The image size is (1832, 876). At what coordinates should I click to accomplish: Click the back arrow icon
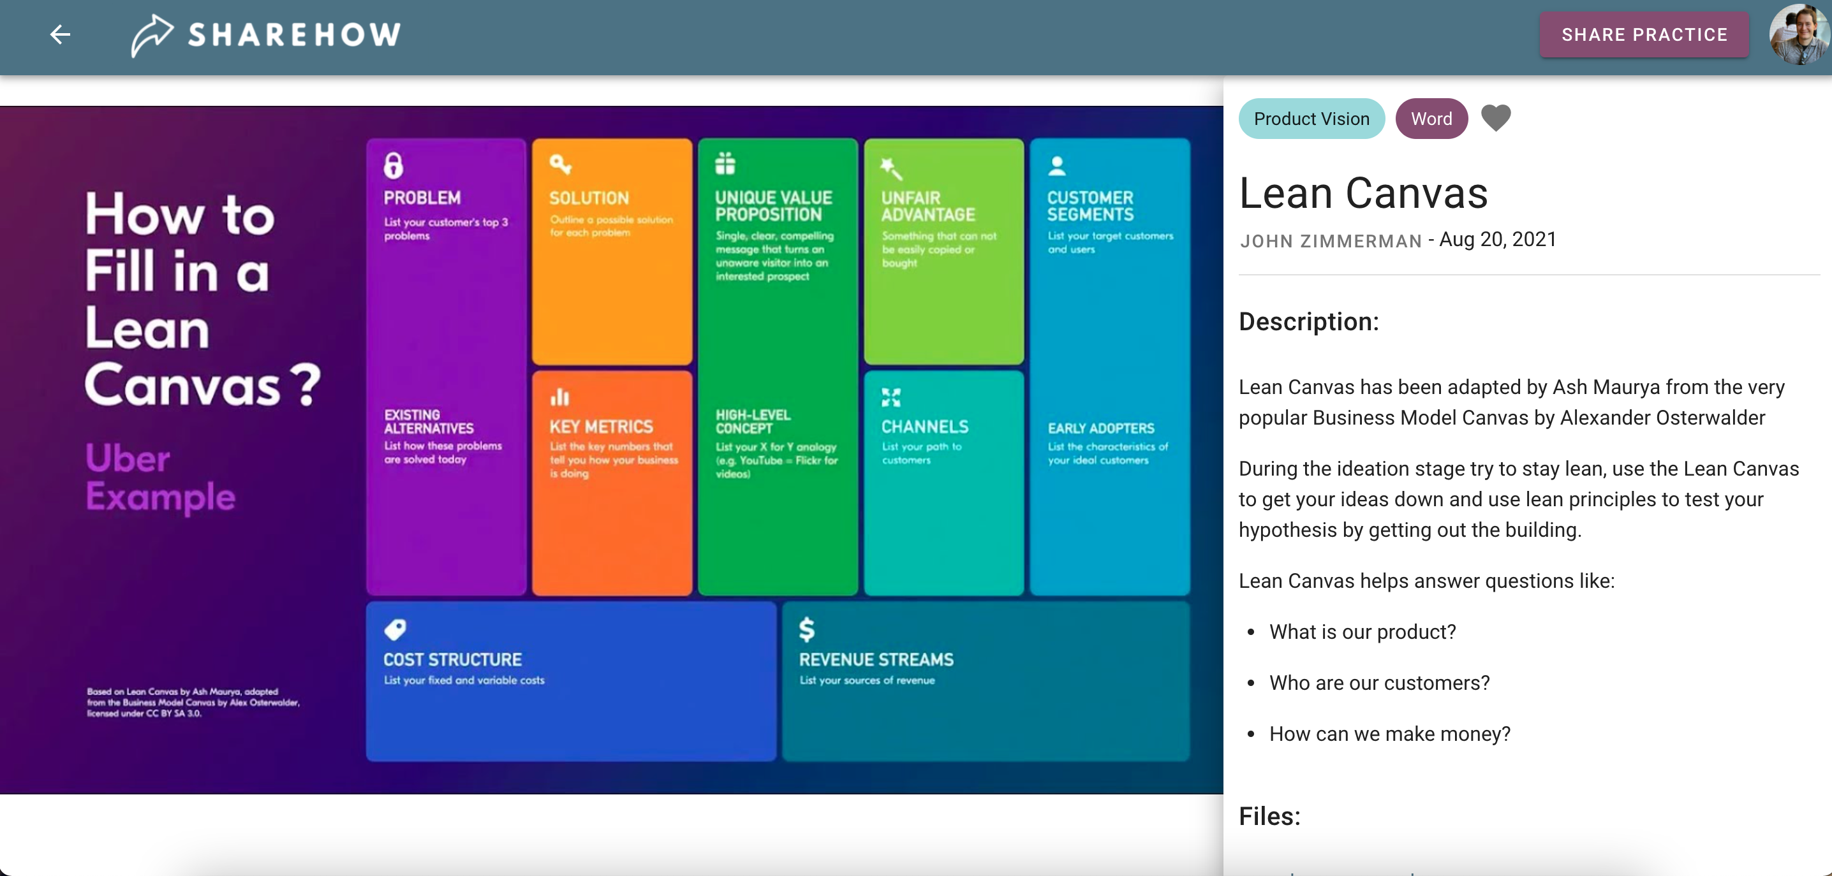[x=61, y=34]
